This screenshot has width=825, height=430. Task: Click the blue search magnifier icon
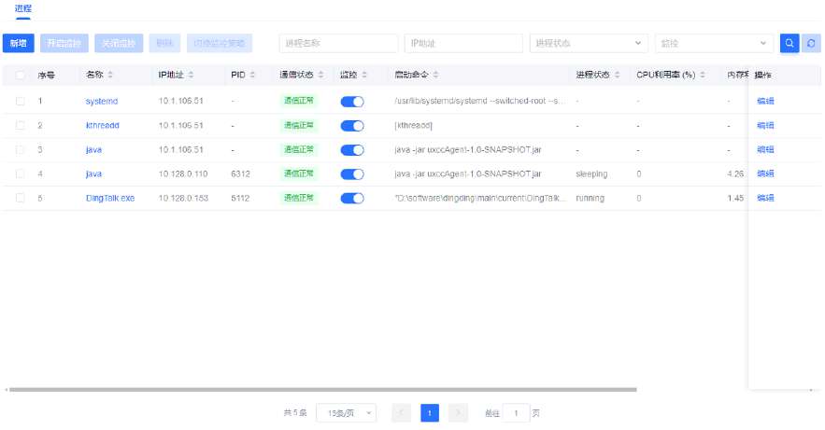tap(789, 44)
